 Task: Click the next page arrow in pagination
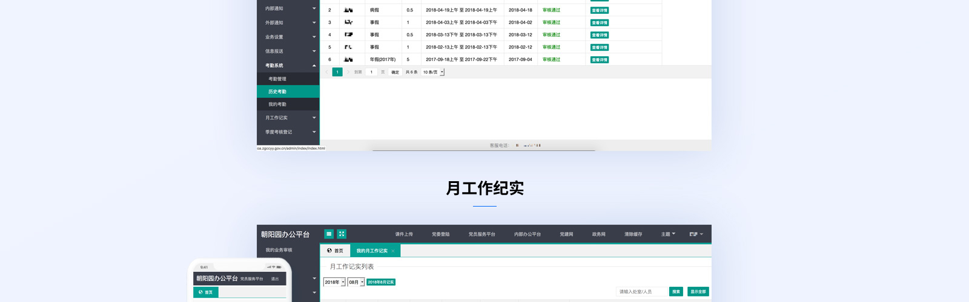(x=348, y=72)
